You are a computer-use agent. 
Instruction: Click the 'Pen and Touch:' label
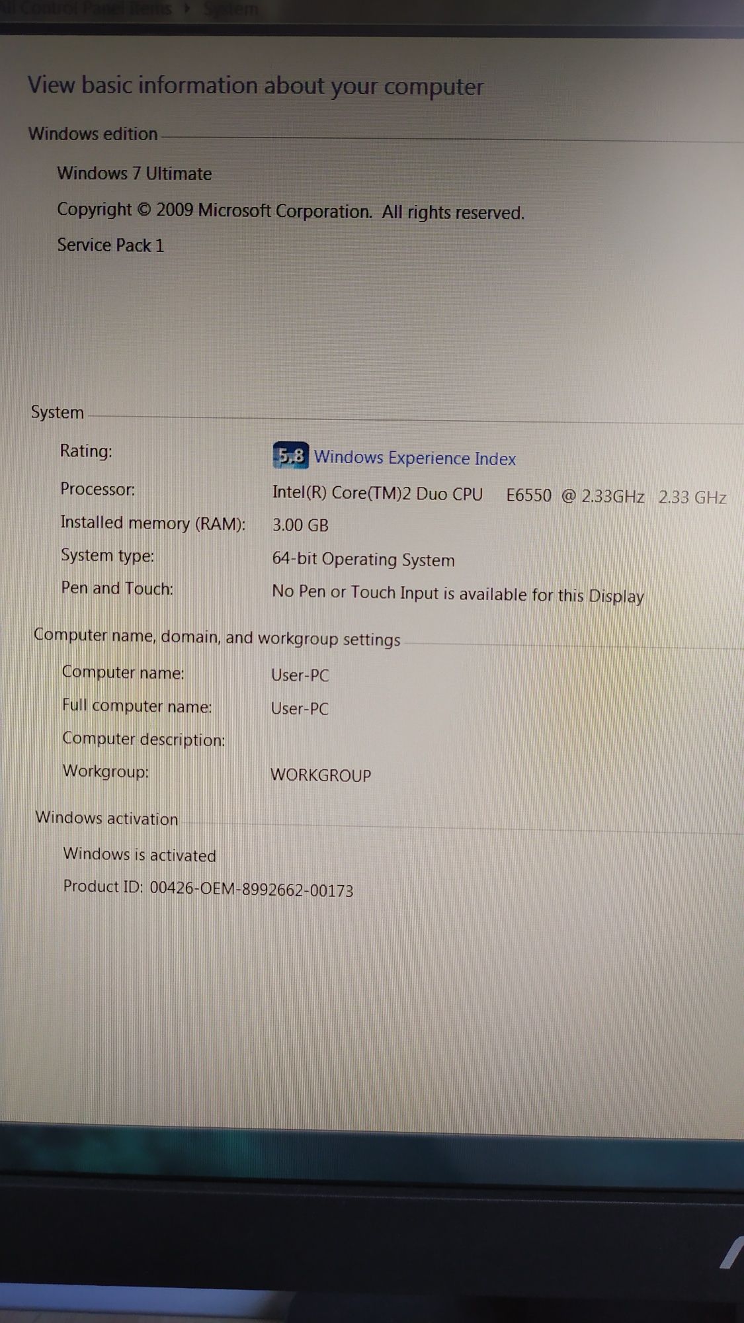coord(117,588)
